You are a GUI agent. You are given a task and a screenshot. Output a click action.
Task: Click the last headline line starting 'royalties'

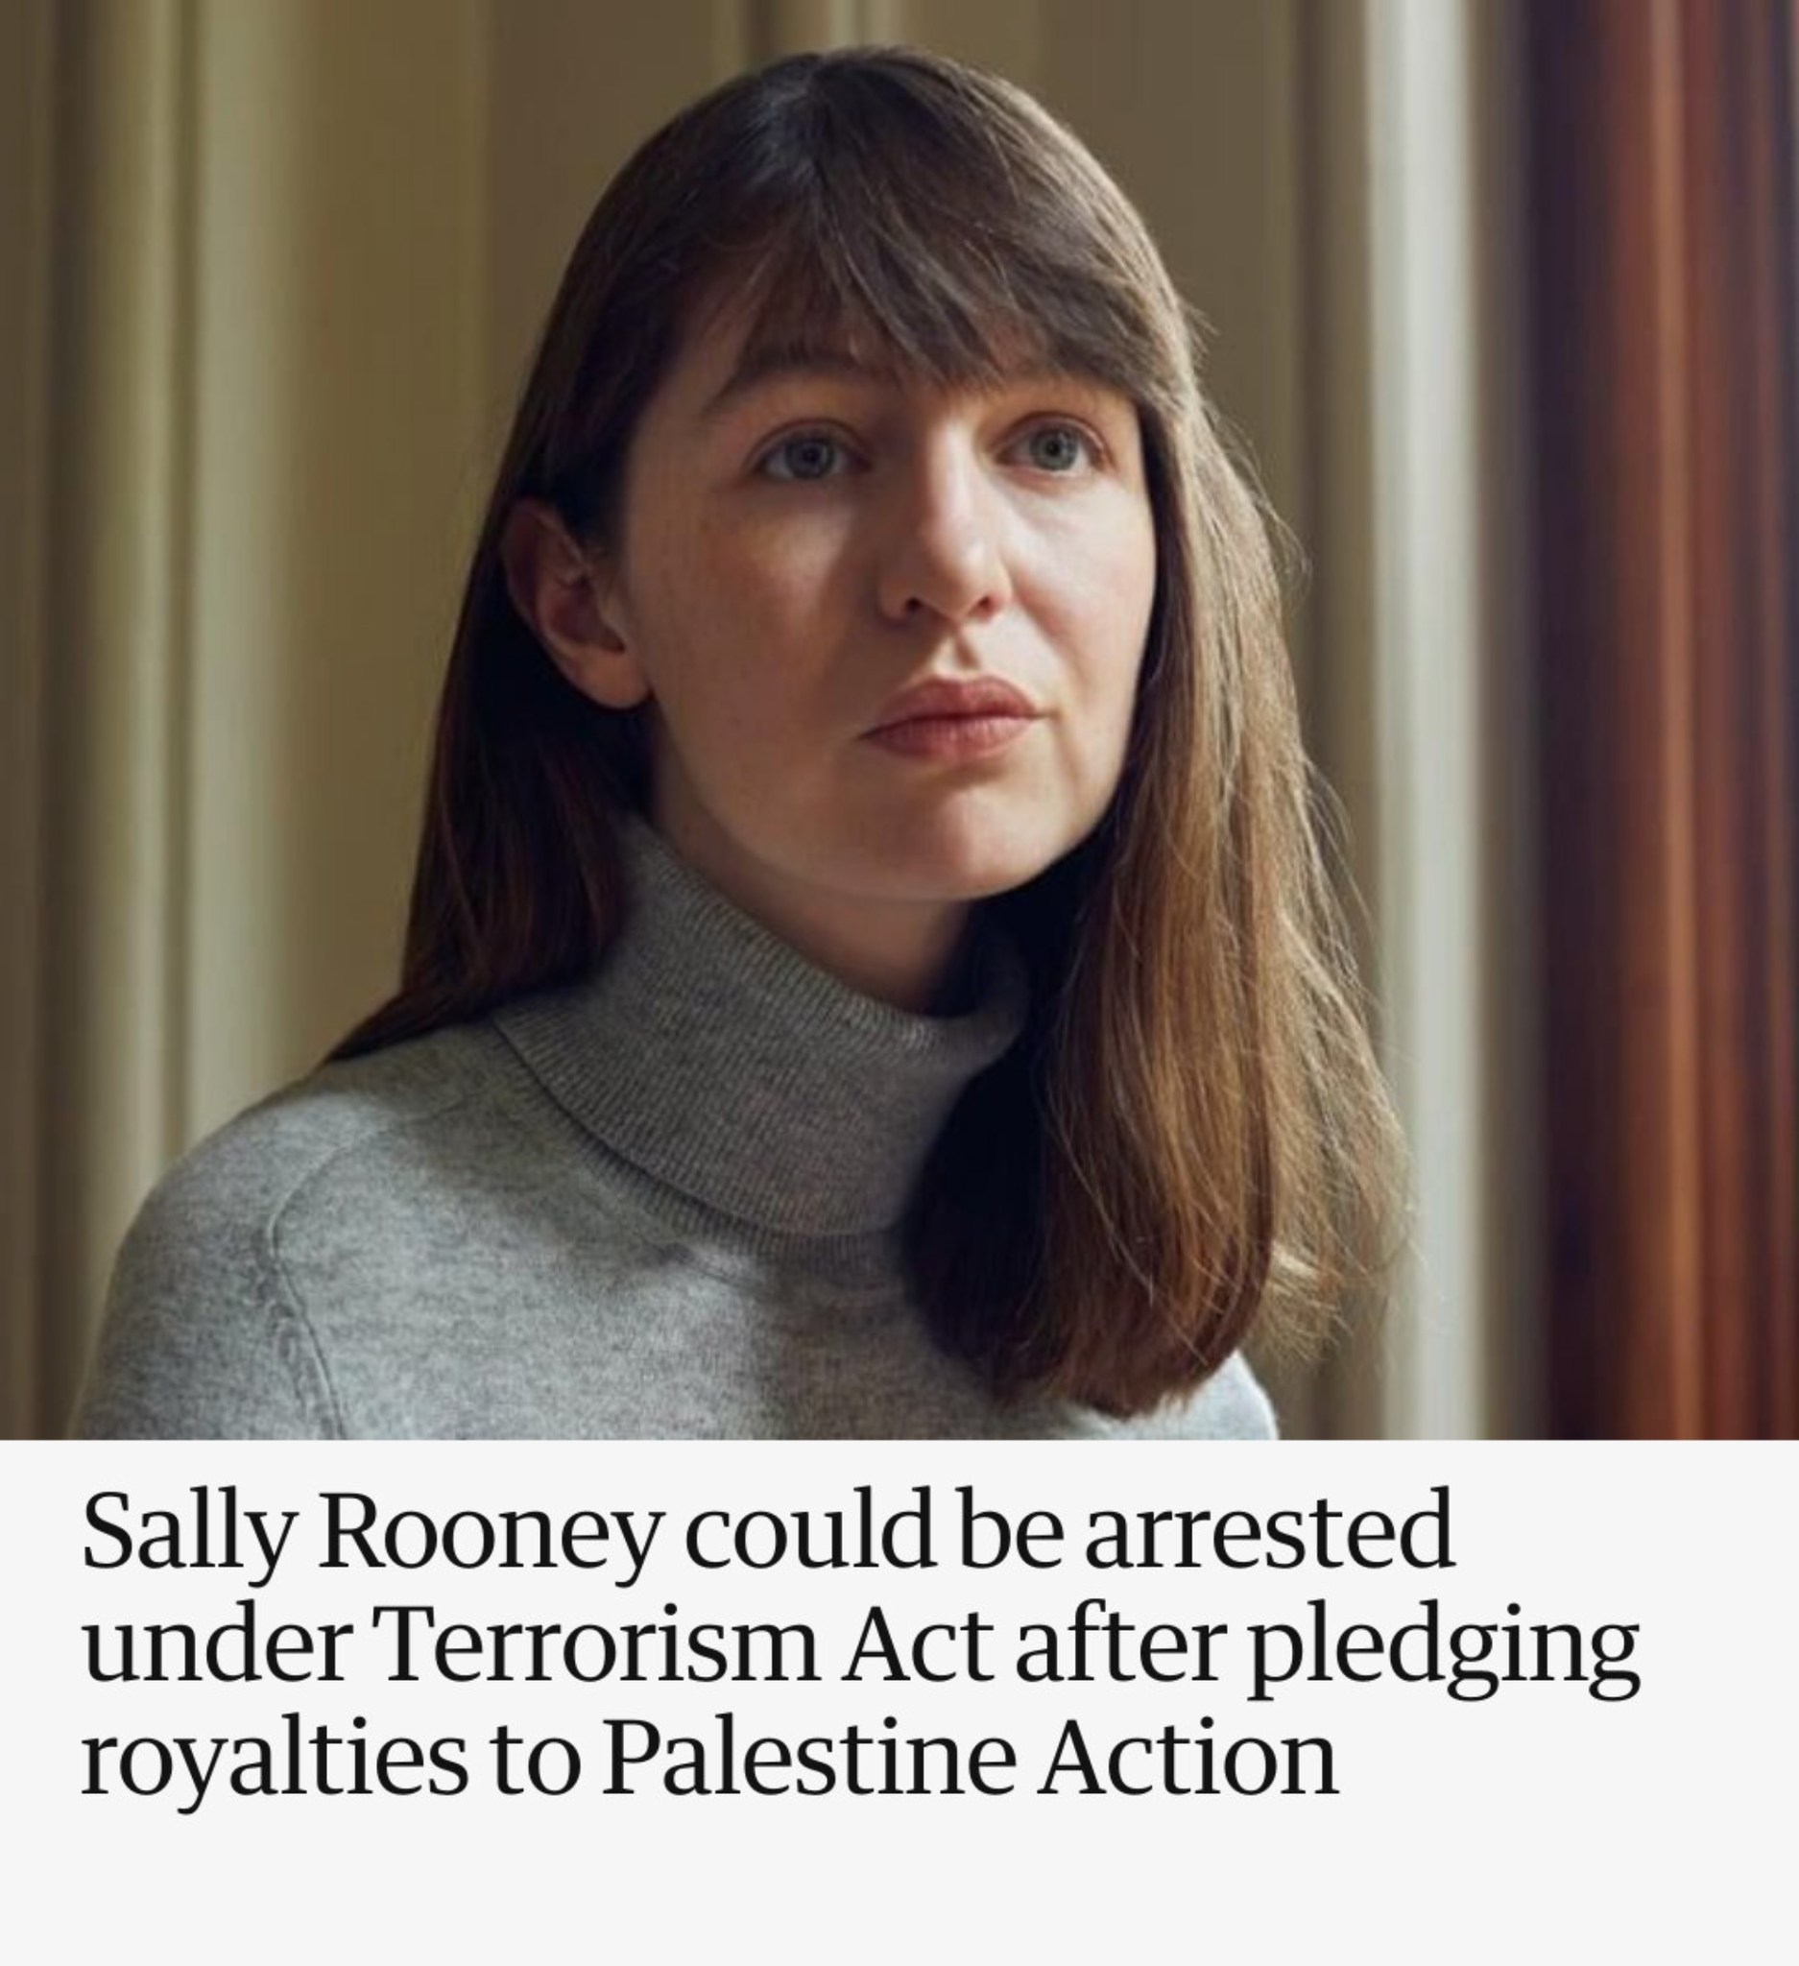pos(709,1763)
